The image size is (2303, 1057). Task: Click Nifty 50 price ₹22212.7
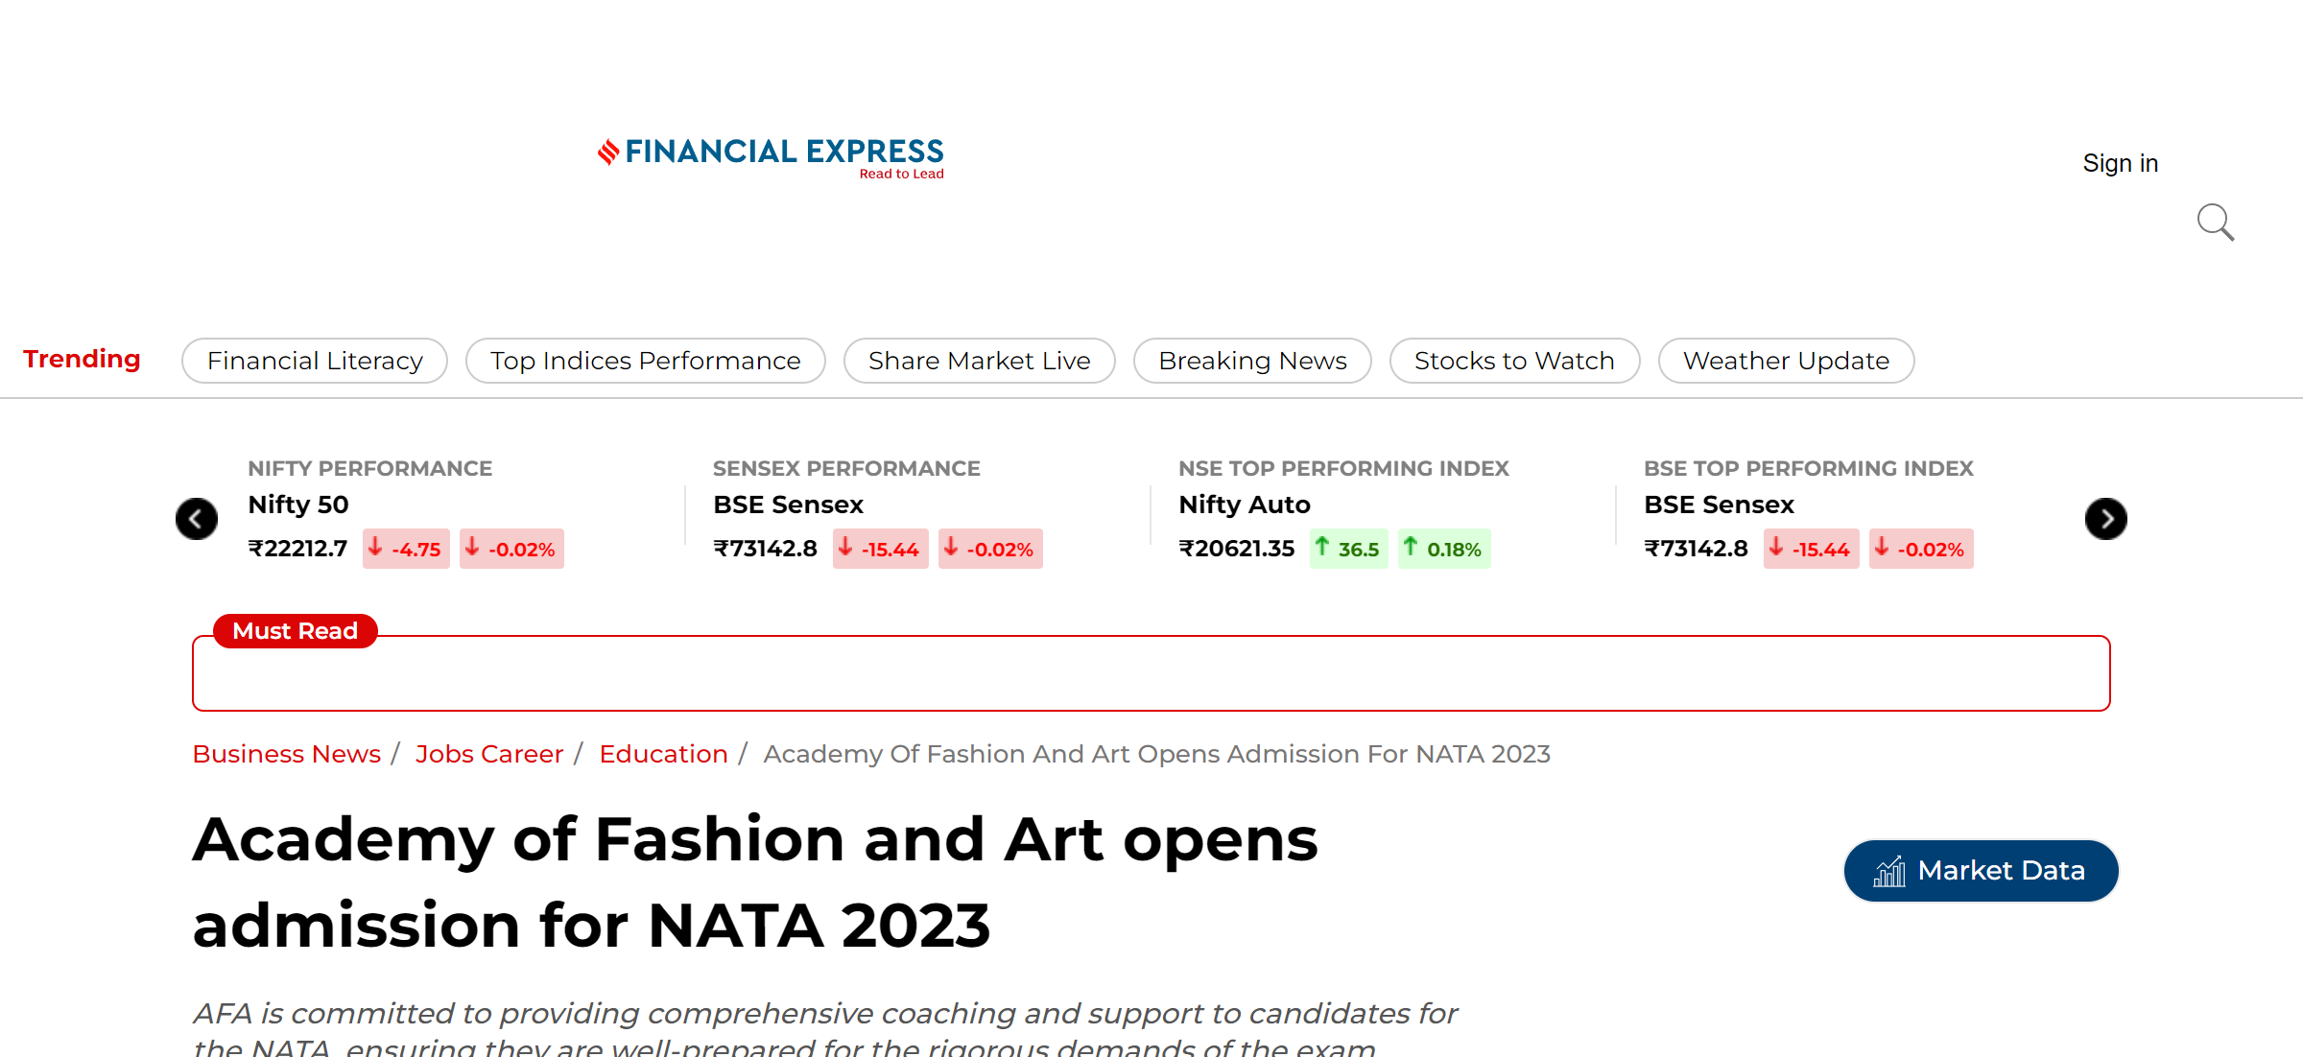pyautogui.click(x=297, y=549)
